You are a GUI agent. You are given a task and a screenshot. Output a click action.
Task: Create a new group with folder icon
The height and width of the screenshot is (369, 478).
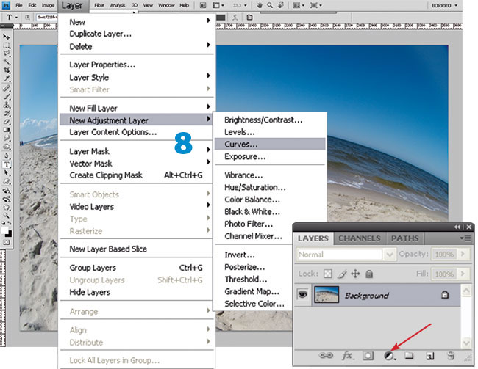(409, 355)
